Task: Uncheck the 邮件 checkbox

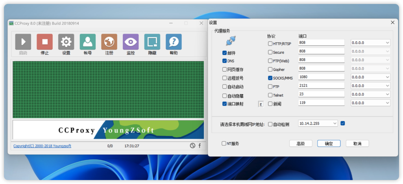Action: click(x=224, y=53)
